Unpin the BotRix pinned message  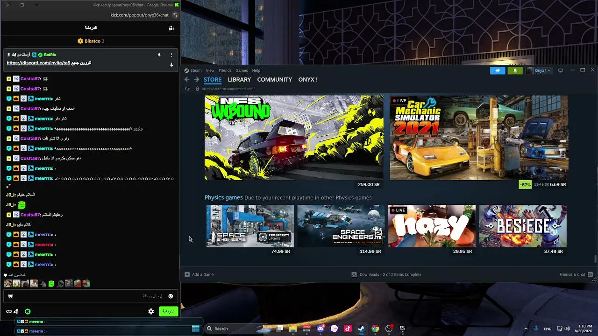pos(159,55)
